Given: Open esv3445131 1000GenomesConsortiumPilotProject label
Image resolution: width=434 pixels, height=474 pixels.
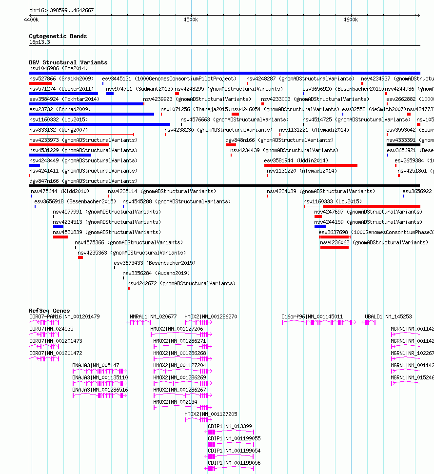Looking at the screenshot, I should click(x=169, y=79).
